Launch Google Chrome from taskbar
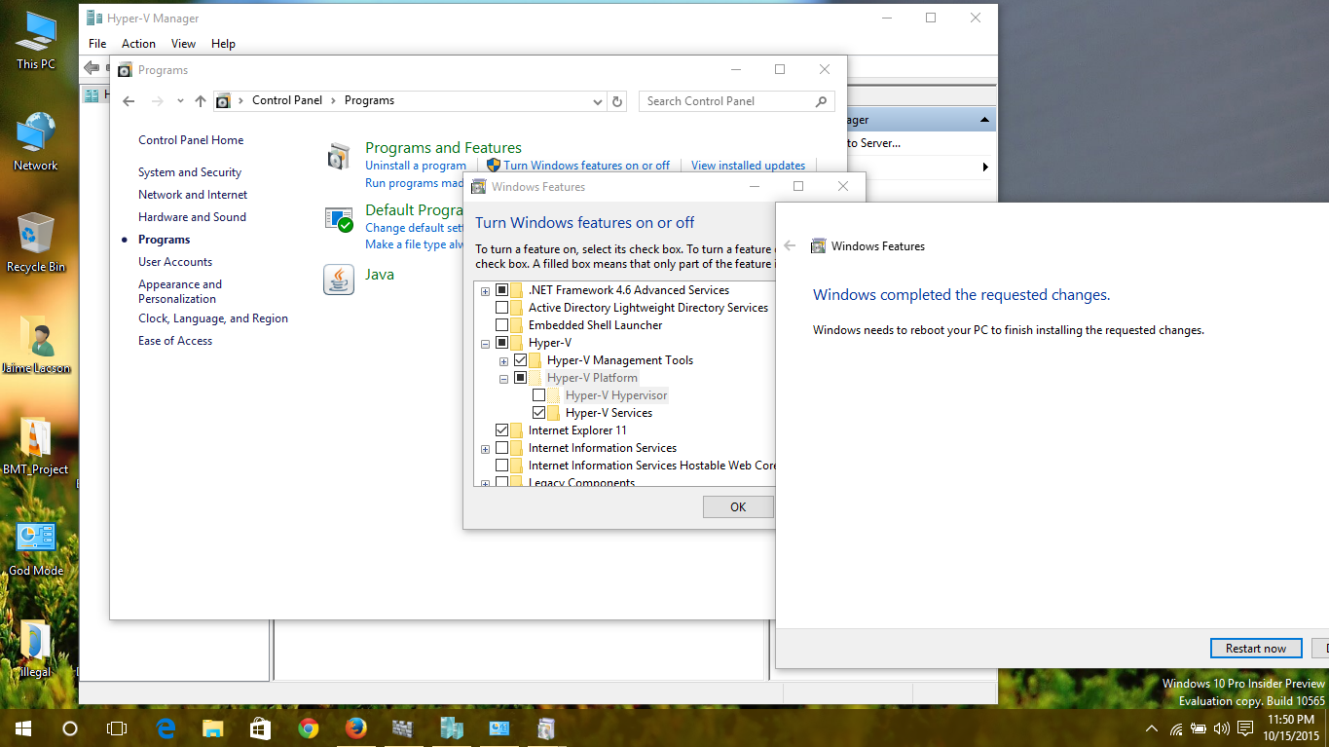This screenshot has width=1329, height=747. click(308, 728)
